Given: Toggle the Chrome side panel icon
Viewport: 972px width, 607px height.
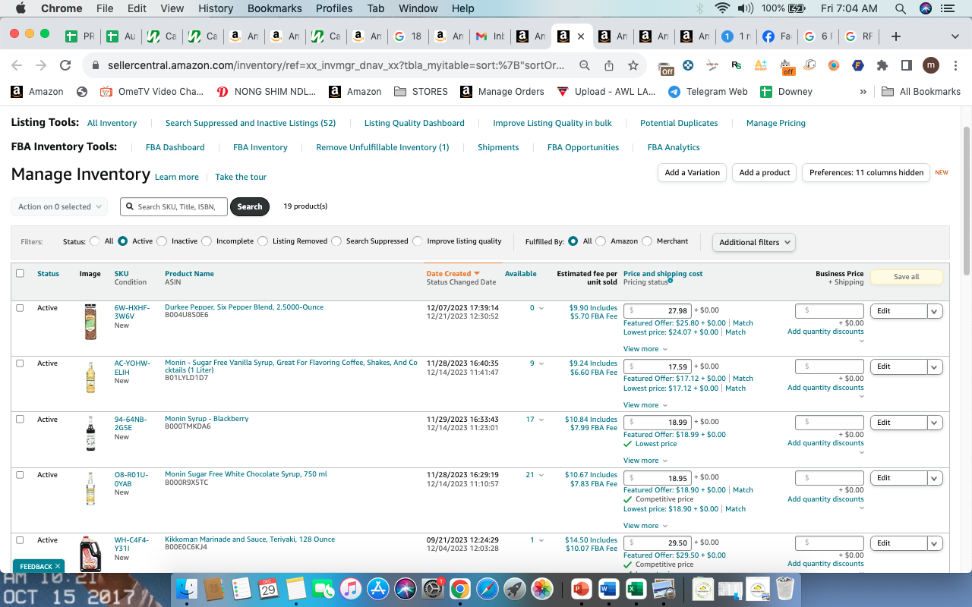Looking at the screenshot, I should 906,65.
